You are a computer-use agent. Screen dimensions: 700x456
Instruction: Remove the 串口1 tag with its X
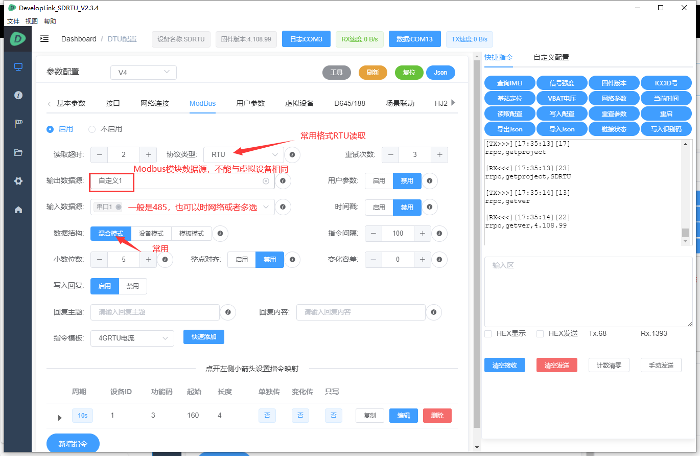point(119,207)
